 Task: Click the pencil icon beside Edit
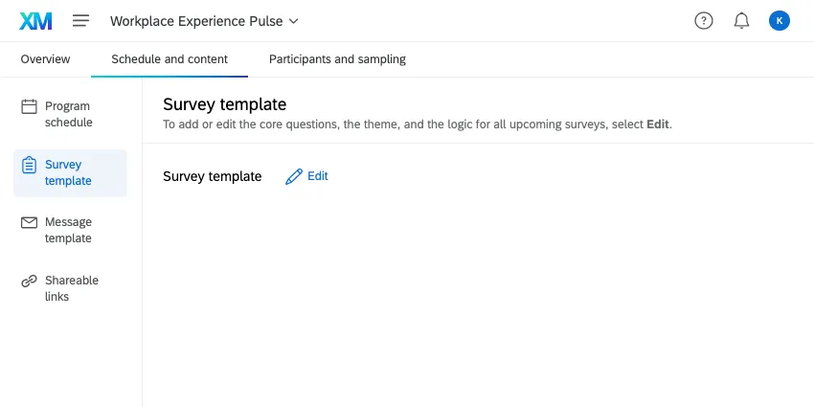pyautogui.click(x=294, y=176)
